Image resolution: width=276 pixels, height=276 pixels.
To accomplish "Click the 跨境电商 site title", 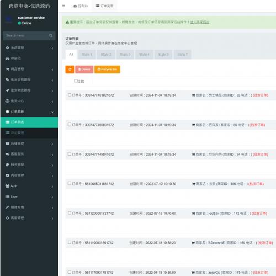I will [29, 6].
